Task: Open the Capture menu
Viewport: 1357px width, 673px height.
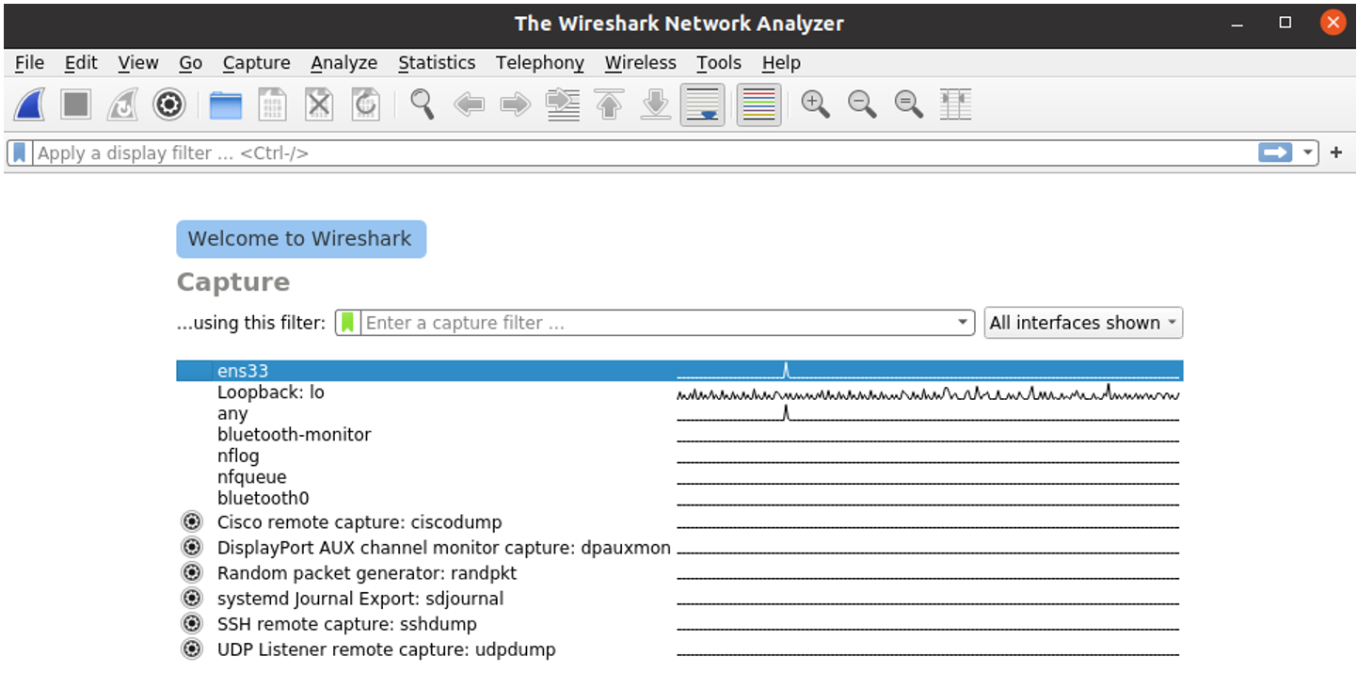Action: (256, 63)
